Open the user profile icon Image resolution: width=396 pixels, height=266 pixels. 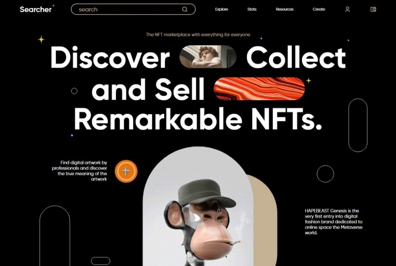tap(348, 9)
